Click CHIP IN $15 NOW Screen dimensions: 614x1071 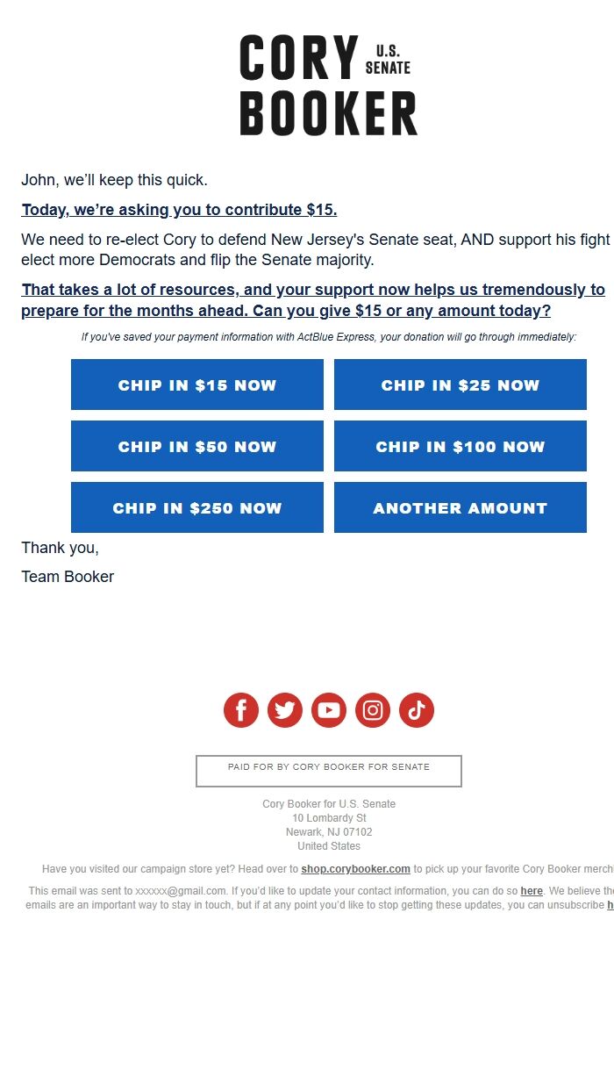196,385
